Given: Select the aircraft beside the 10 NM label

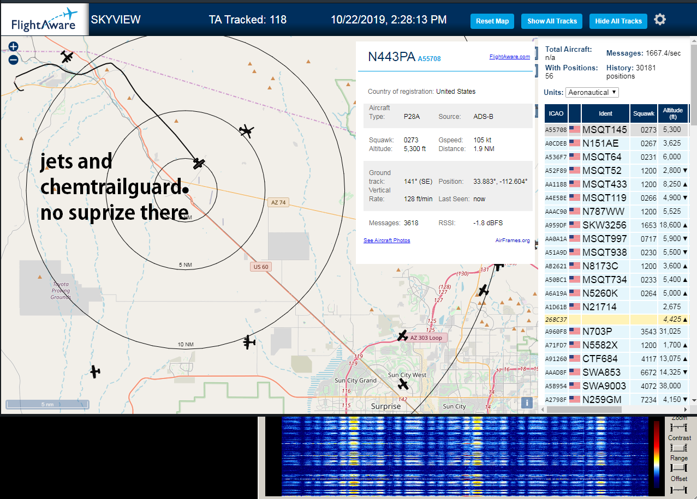Looking at the screenshot, I should 249,342.
